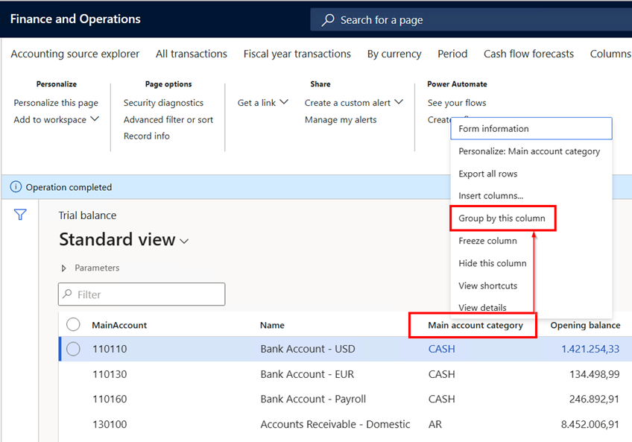Select the row circle for account 110110

click(x=73, y=350)
